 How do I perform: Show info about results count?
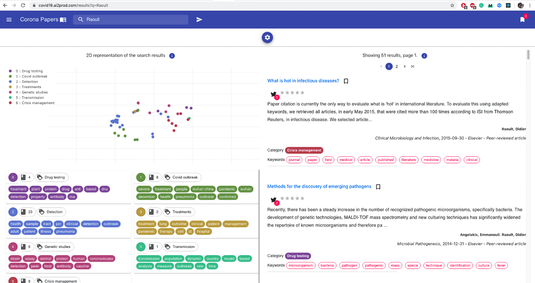click(424, 56)
